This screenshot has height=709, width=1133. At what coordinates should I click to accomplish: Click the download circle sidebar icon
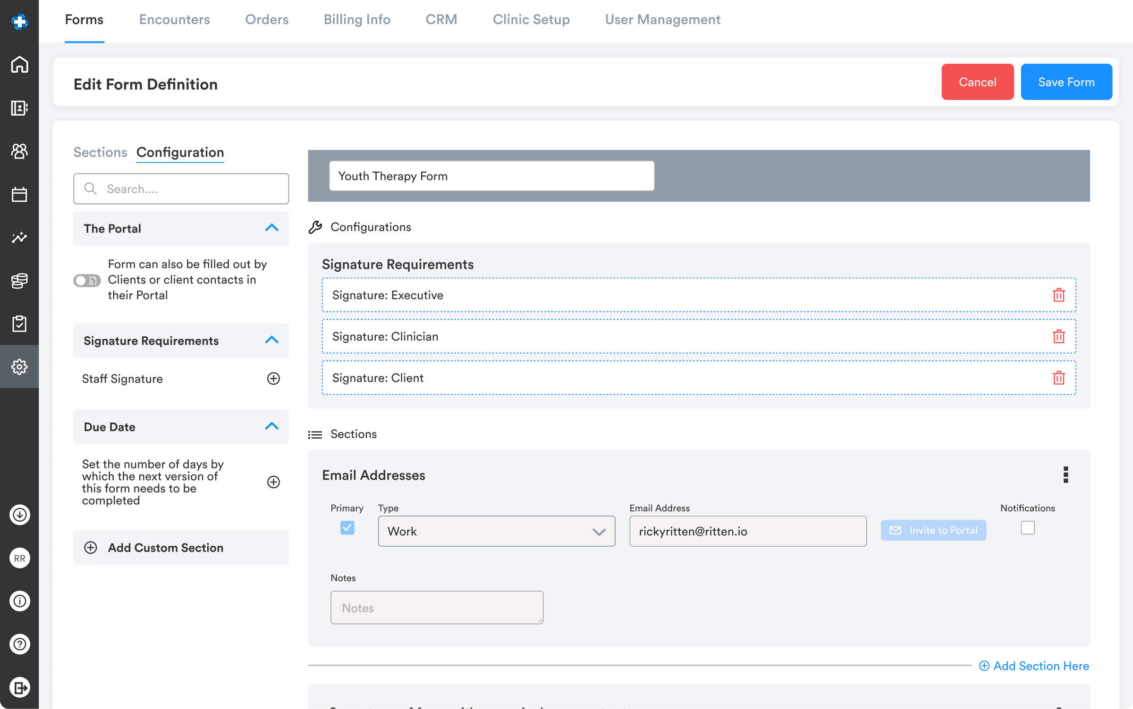(x=19, y=515)
